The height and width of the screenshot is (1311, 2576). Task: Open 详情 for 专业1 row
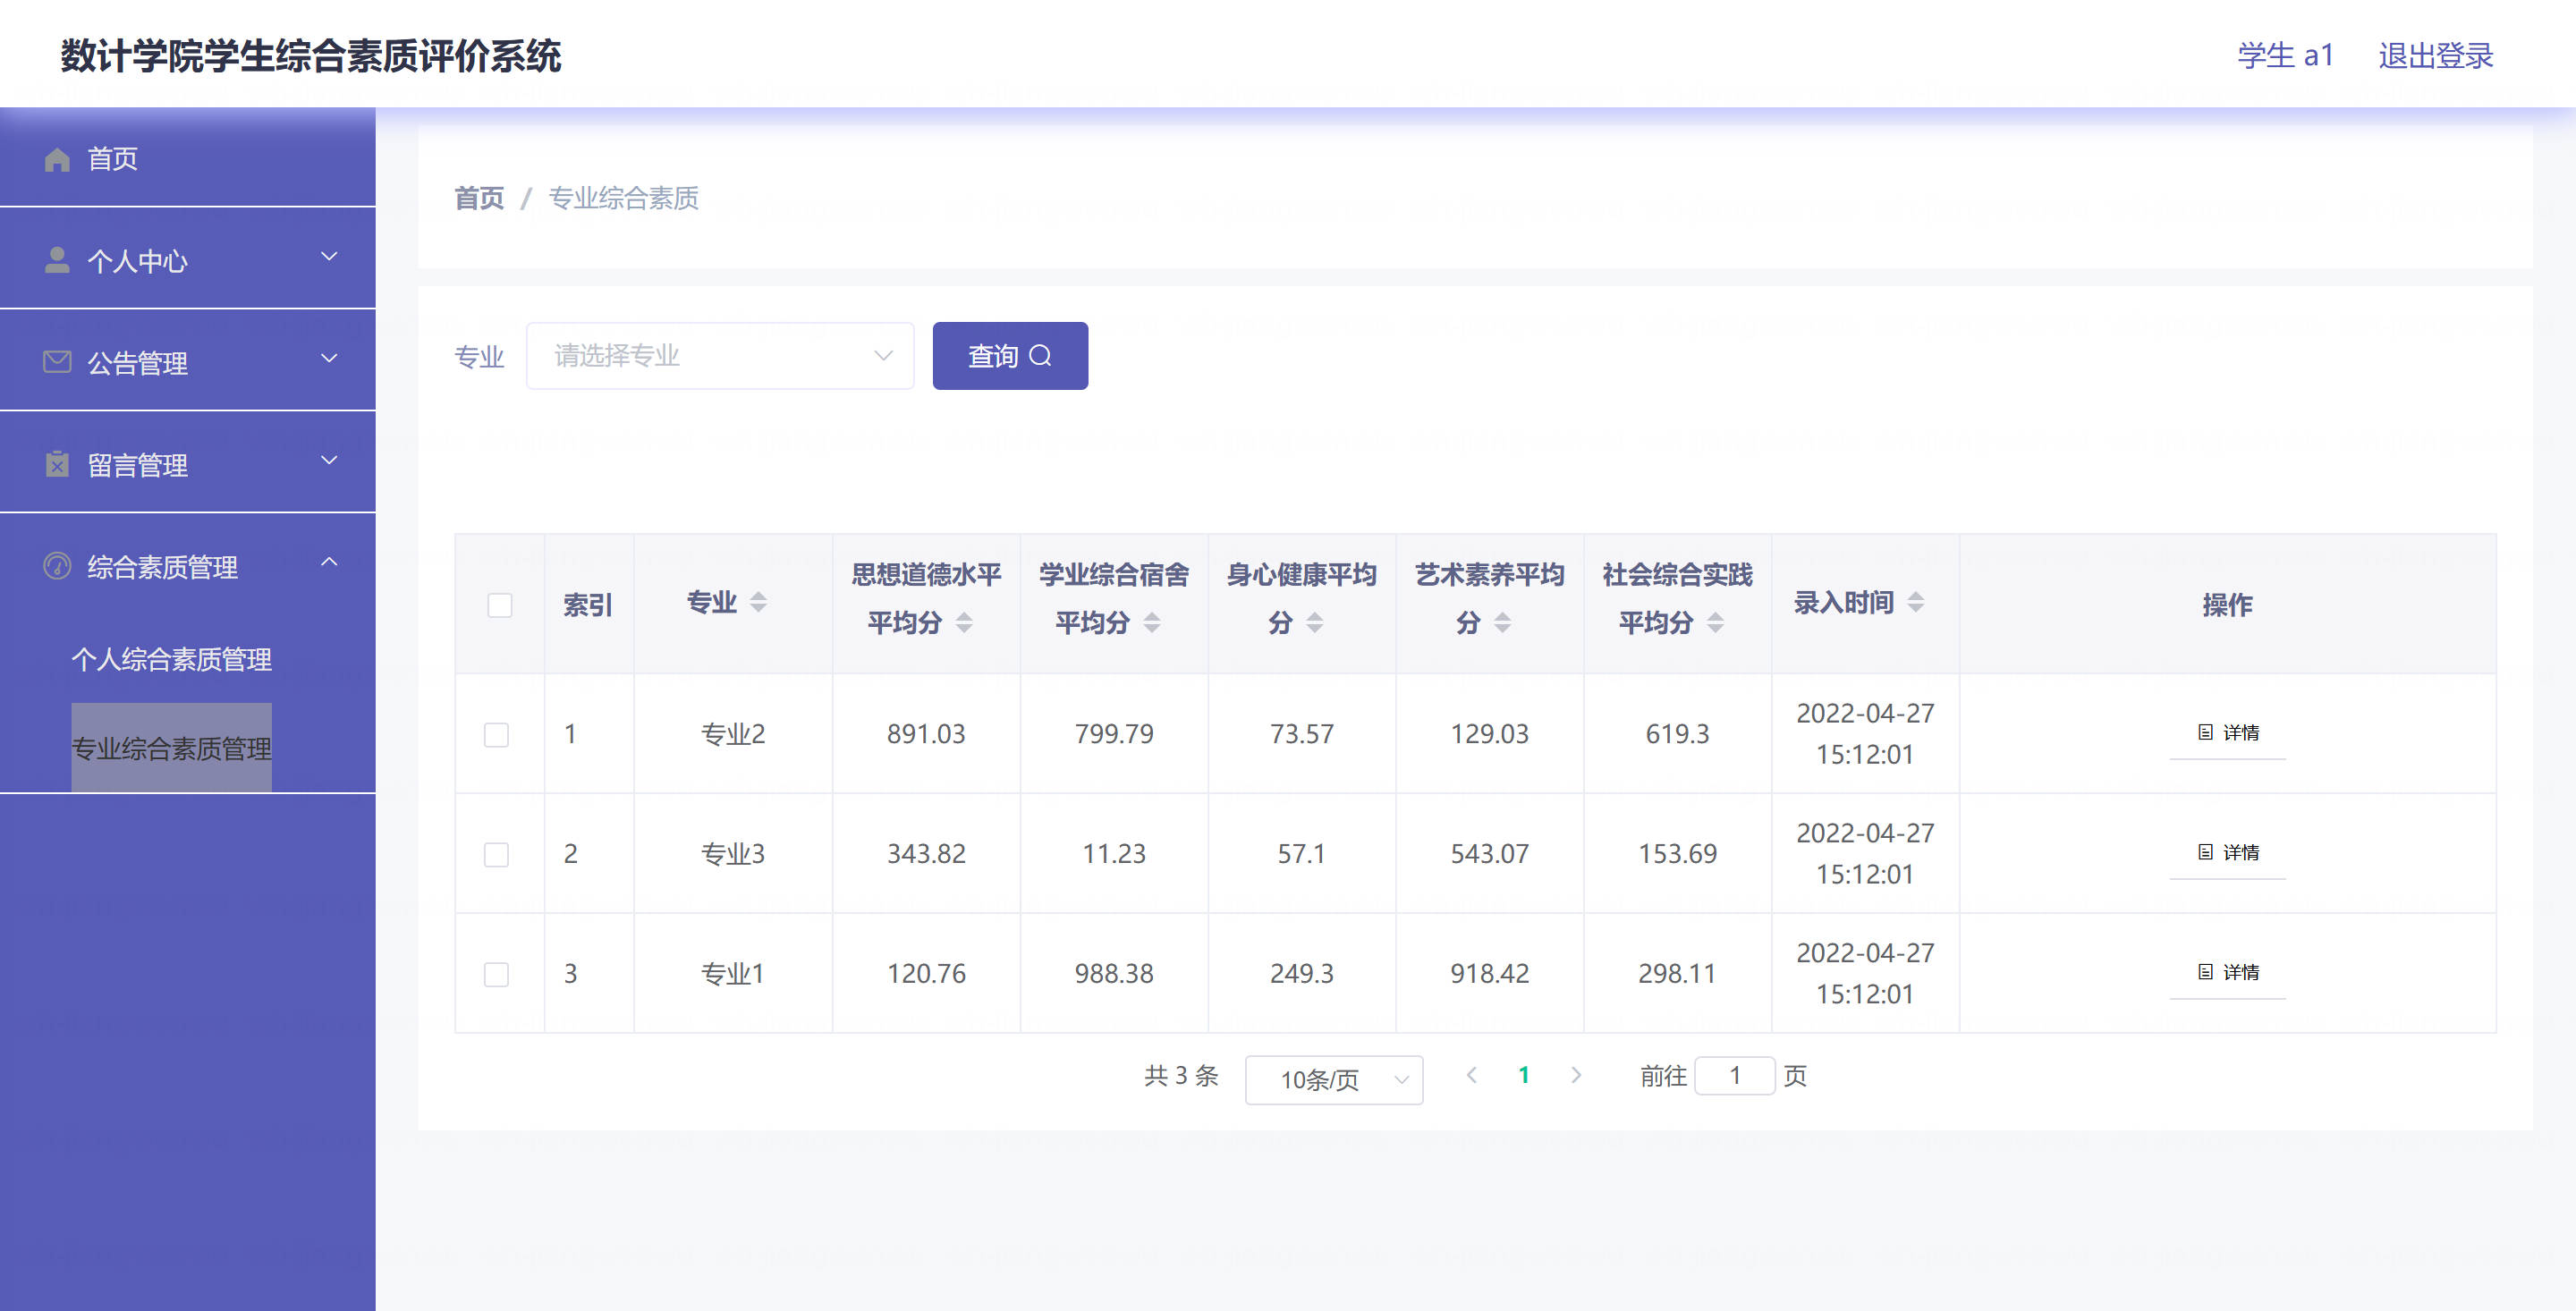(2228, 973)
